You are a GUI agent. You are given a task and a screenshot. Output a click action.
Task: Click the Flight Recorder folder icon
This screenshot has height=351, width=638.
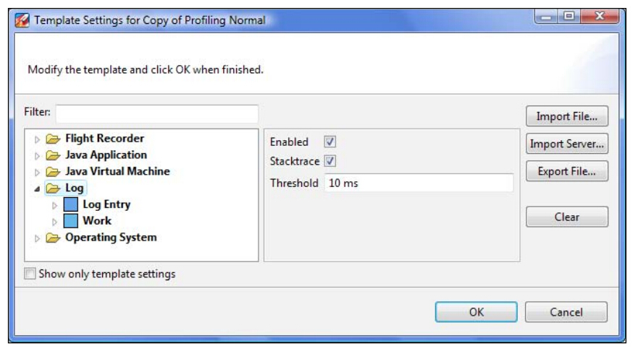coord(53,139)
